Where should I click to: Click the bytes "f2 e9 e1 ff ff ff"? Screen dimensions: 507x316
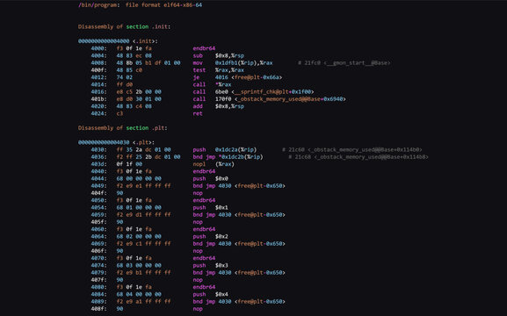143,186
